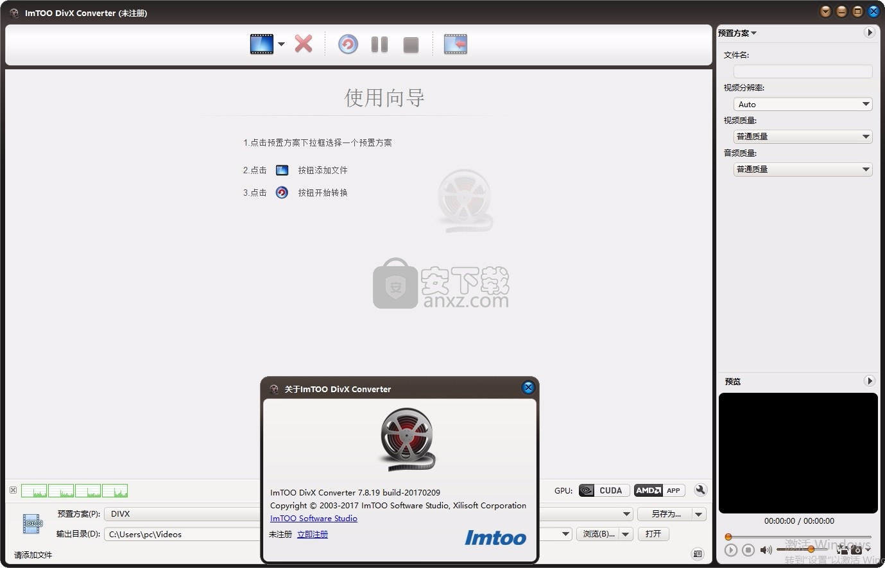Click the preview playback seek slider
Viewport: 885px width, 568px height.
tap(798, 537)
